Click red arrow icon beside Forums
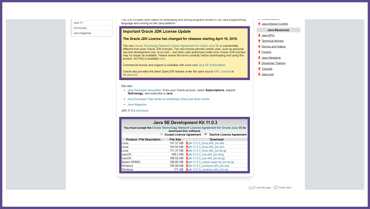This screenshot has height=209, width=370. (259, 52)
